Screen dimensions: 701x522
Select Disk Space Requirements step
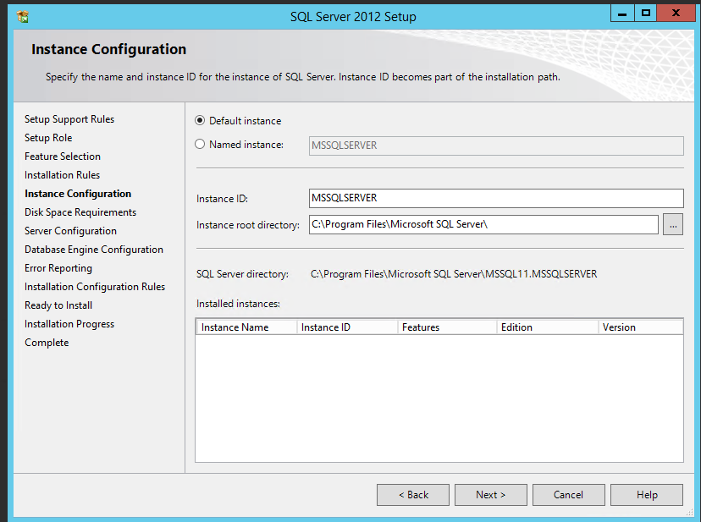80,212
